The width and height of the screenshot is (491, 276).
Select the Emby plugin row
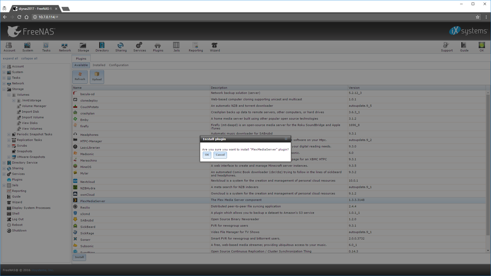279,119
